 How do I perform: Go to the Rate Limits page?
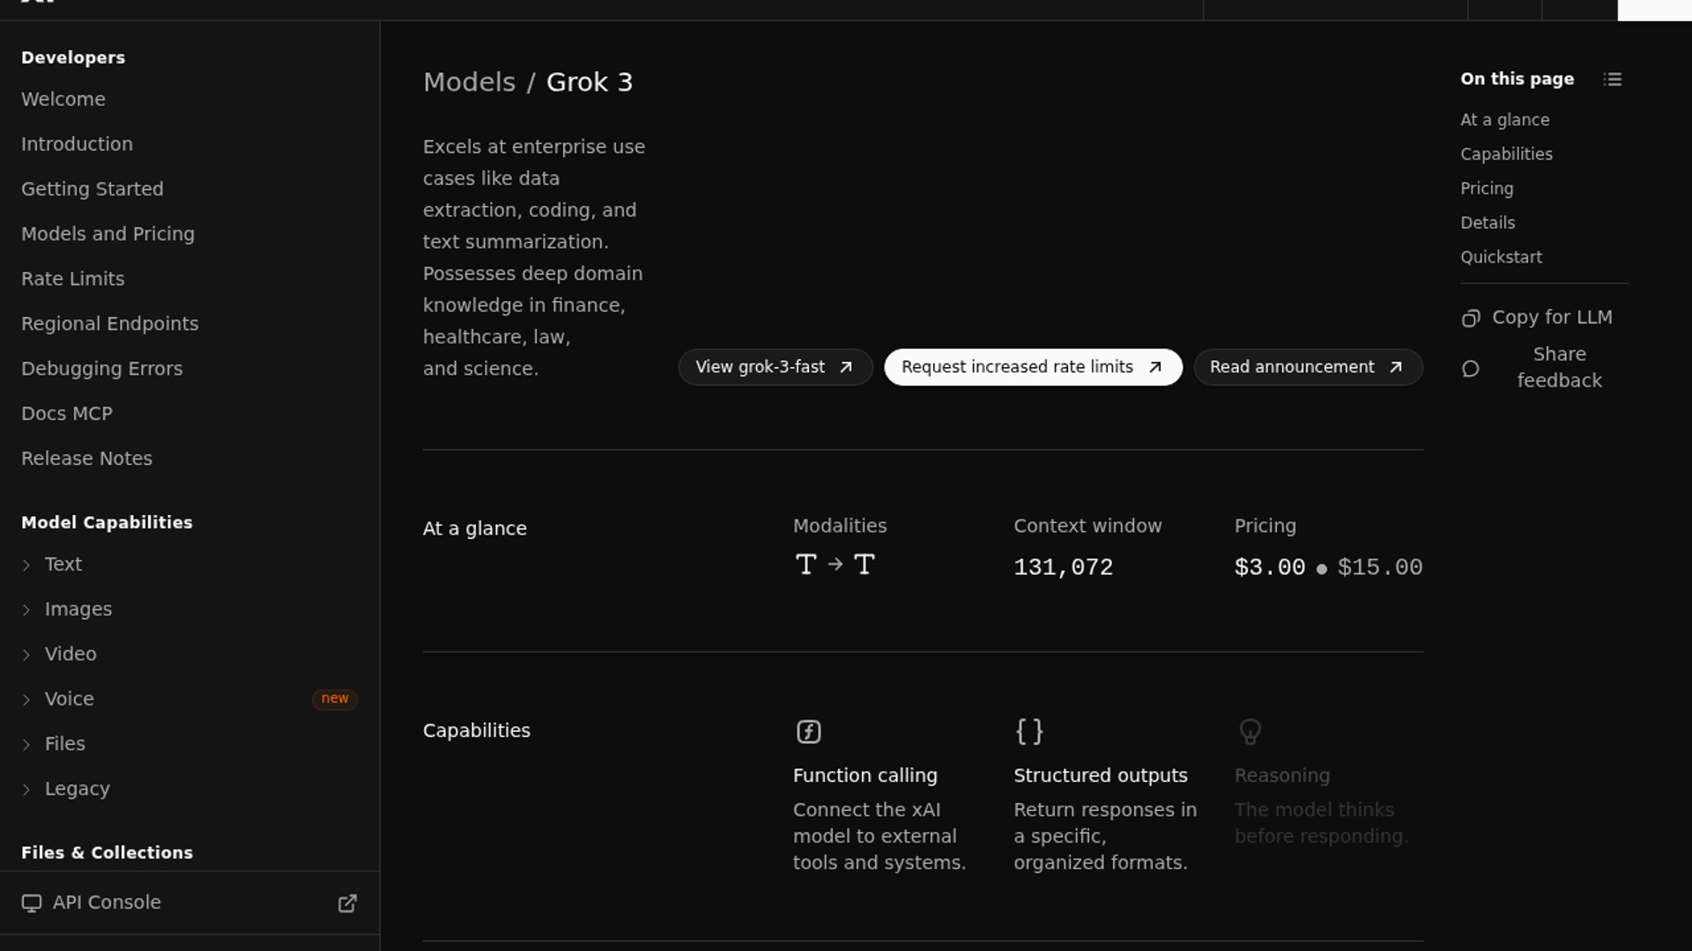[72, 279]
